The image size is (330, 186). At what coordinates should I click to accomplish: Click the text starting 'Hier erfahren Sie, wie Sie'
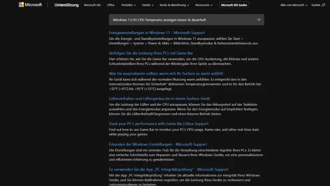click(183, 61)
